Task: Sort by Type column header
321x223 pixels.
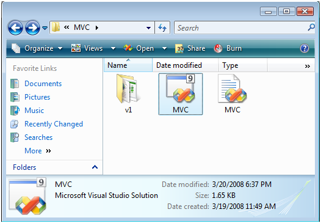Action: [x=243, y=65]
